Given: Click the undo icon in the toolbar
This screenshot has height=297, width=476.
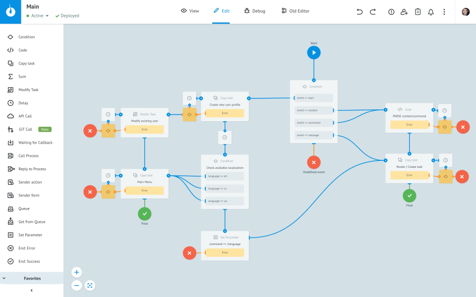Looking at the screenshot, I should [x=359, y=11].
